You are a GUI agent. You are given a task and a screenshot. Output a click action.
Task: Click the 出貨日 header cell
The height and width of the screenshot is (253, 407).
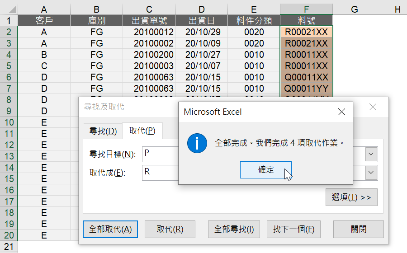pos(201,20)
